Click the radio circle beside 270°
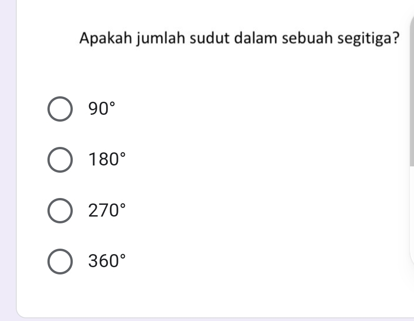The width and height of the screenshot is (414, 321). point(60,210)
